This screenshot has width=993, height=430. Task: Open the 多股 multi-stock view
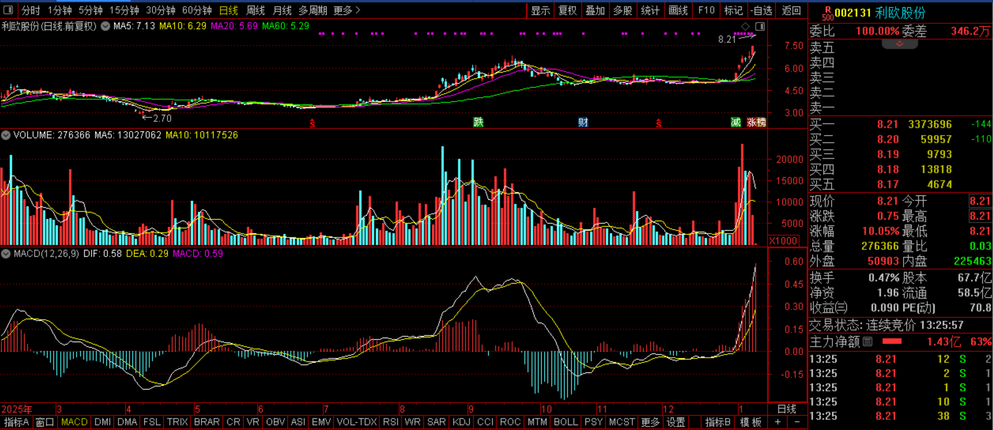(622, 10)
